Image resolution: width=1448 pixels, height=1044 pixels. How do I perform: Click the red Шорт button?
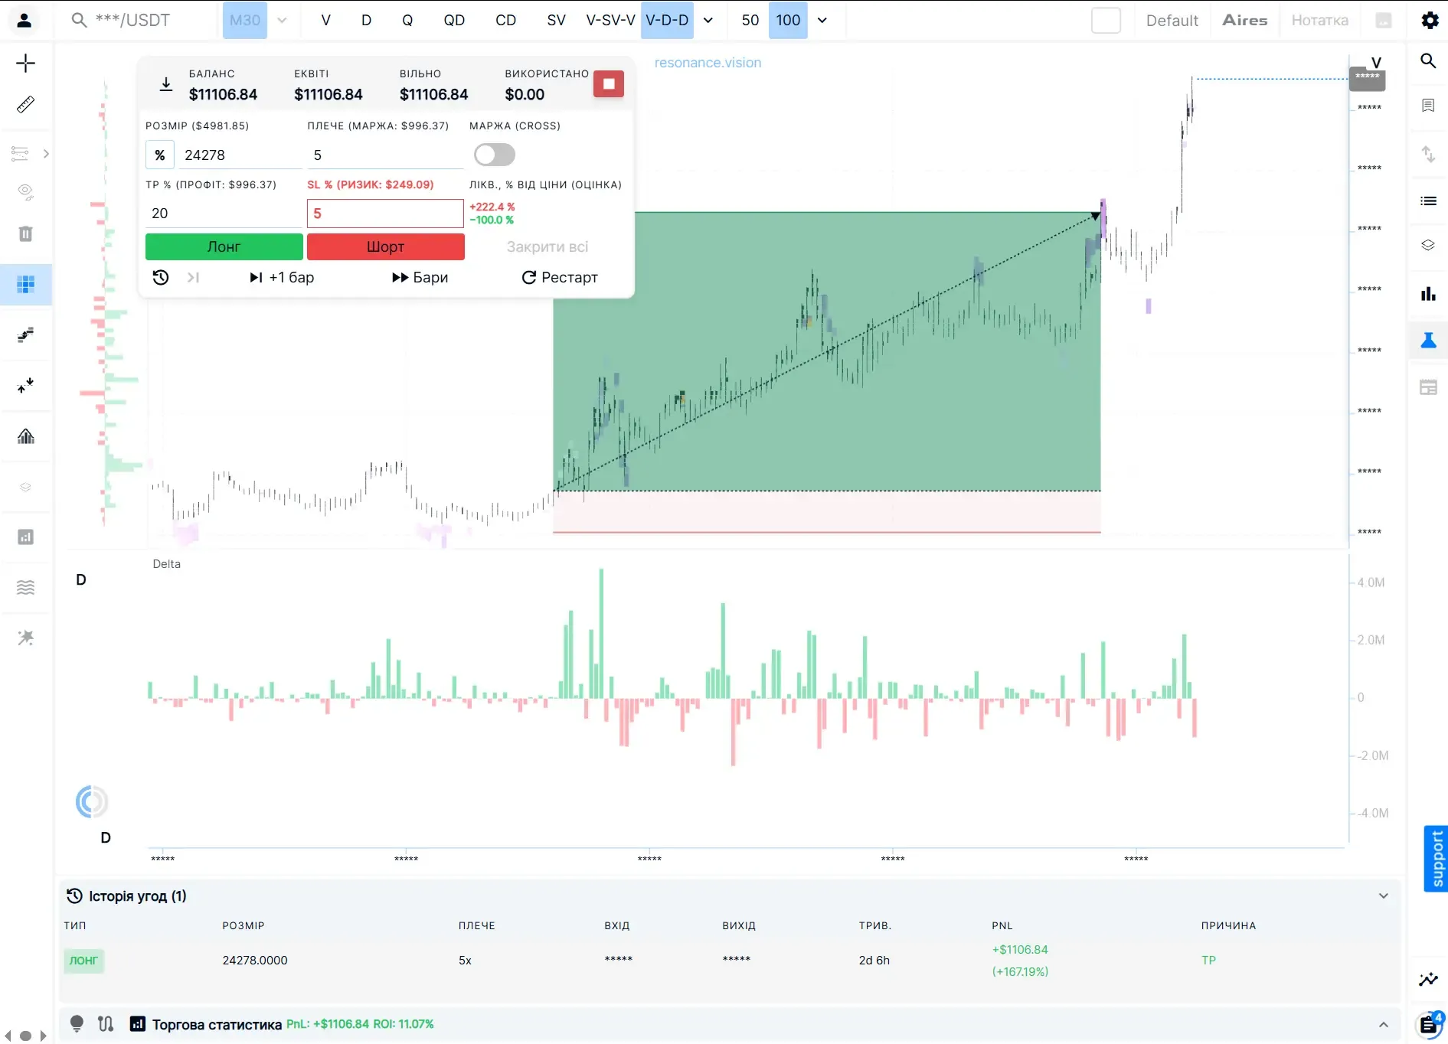click(x=385, y=246)
